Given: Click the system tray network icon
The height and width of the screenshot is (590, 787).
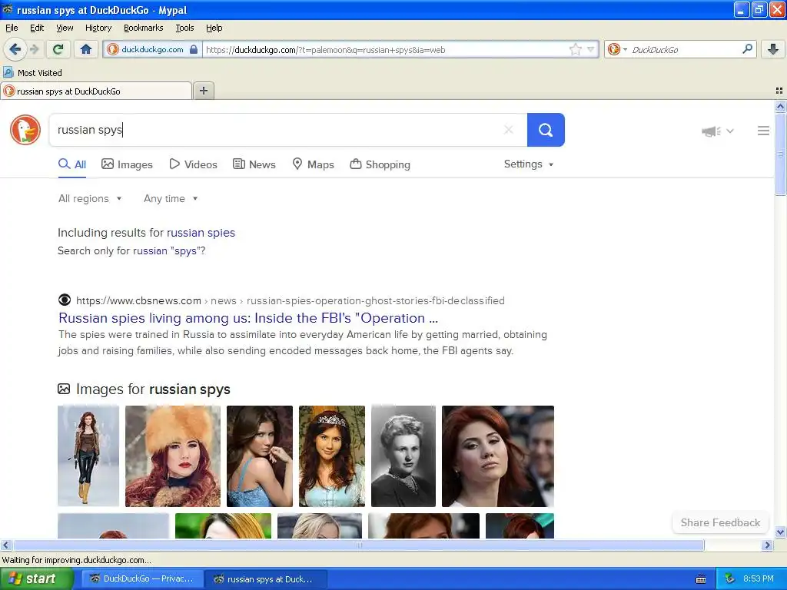Looking at the screenshot, I should [730, 578].
